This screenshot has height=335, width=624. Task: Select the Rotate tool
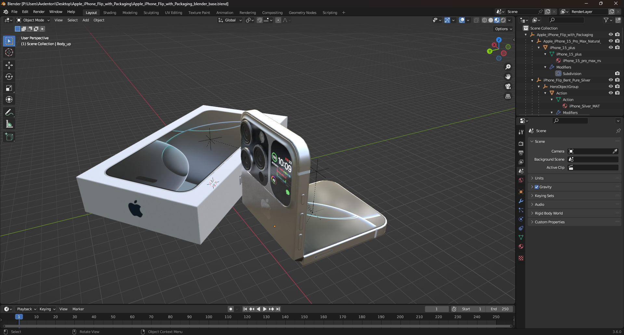click(9, 77)
